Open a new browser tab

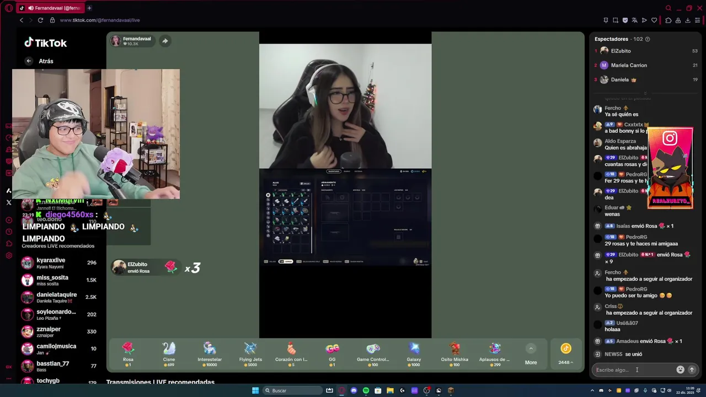89,8
